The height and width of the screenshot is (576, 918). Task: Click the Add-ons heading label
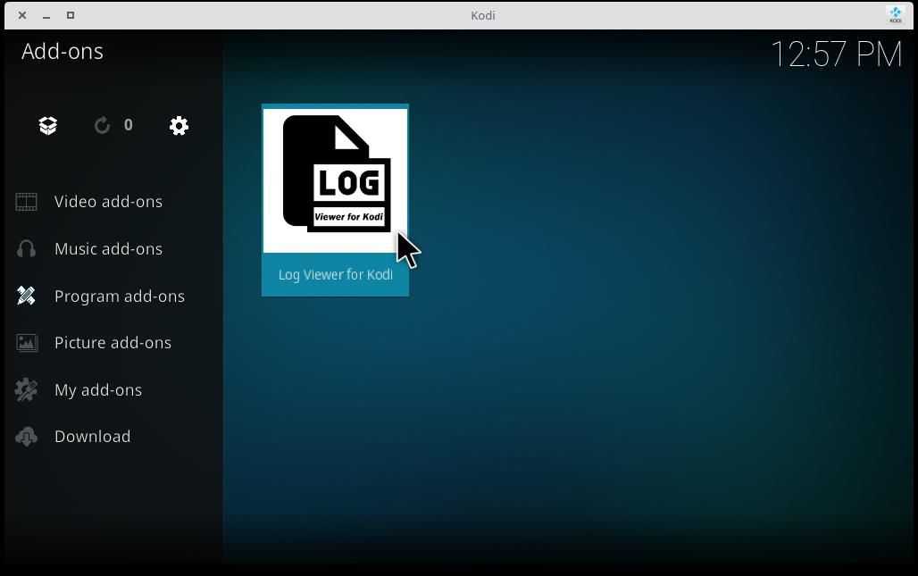click(x=63, y=51)
